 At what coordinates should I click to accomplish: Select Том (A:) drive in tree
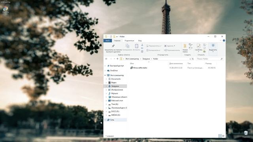click(115, 104)
